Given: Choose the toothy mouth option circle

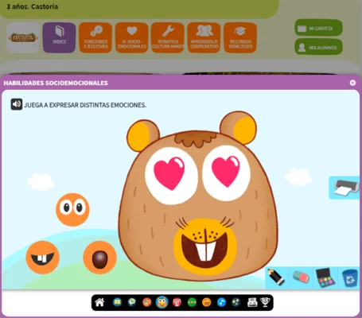Looking at the screenshot, I should coord(43,258).
